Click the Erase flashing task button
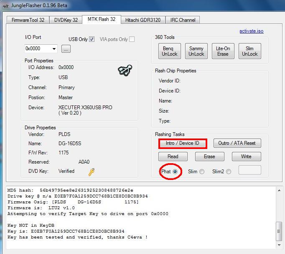 (x=209, y=157)
